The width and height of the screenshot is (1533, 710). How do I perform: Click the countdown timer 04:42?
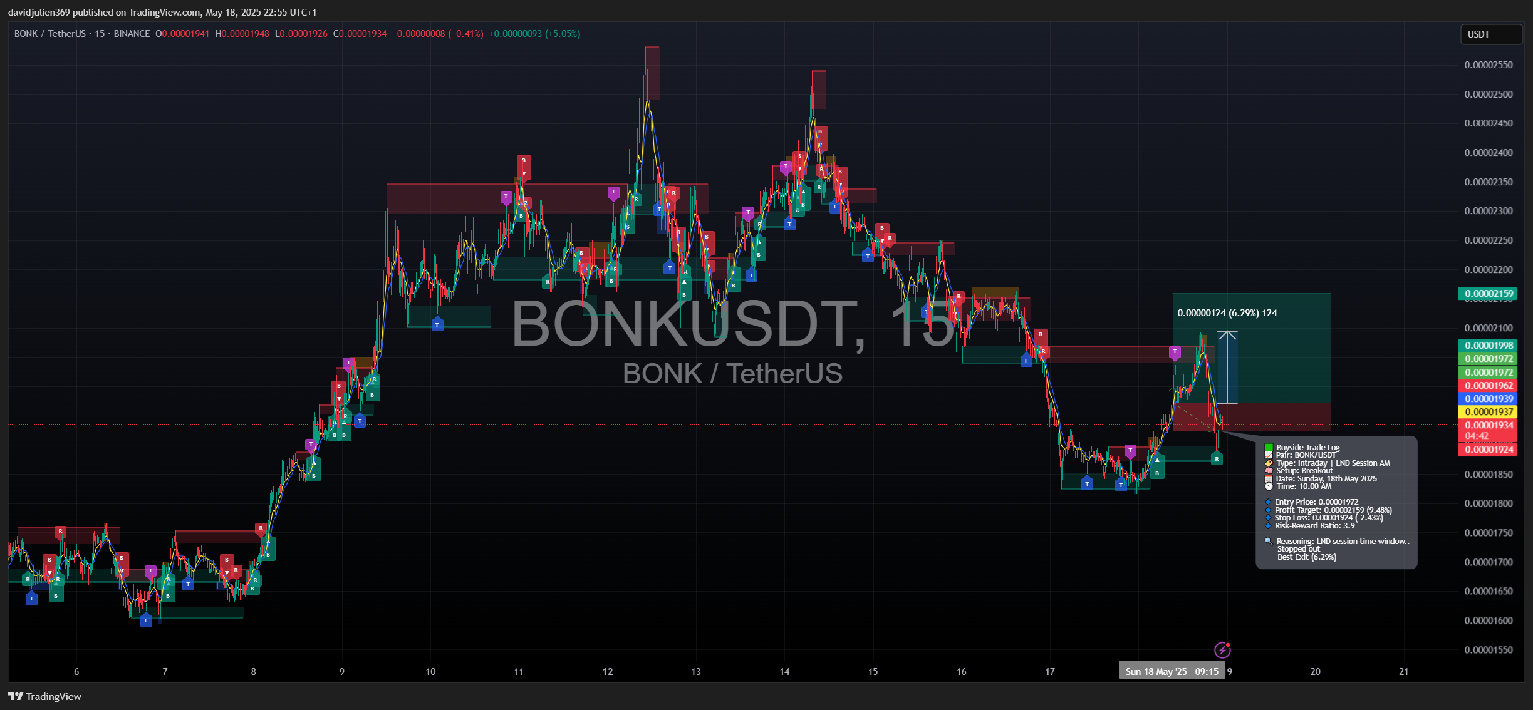[1477, 436]
